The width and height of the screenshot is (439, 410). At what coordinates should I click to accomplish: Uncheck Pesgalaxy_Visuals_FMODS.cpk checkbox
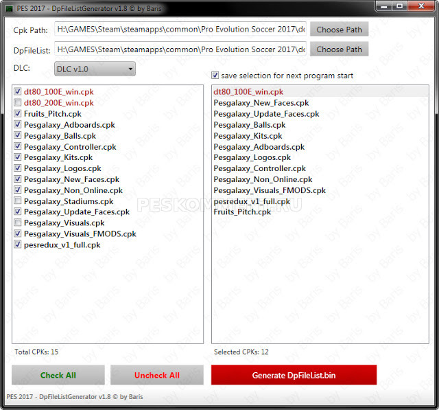(x=18, y=234)
